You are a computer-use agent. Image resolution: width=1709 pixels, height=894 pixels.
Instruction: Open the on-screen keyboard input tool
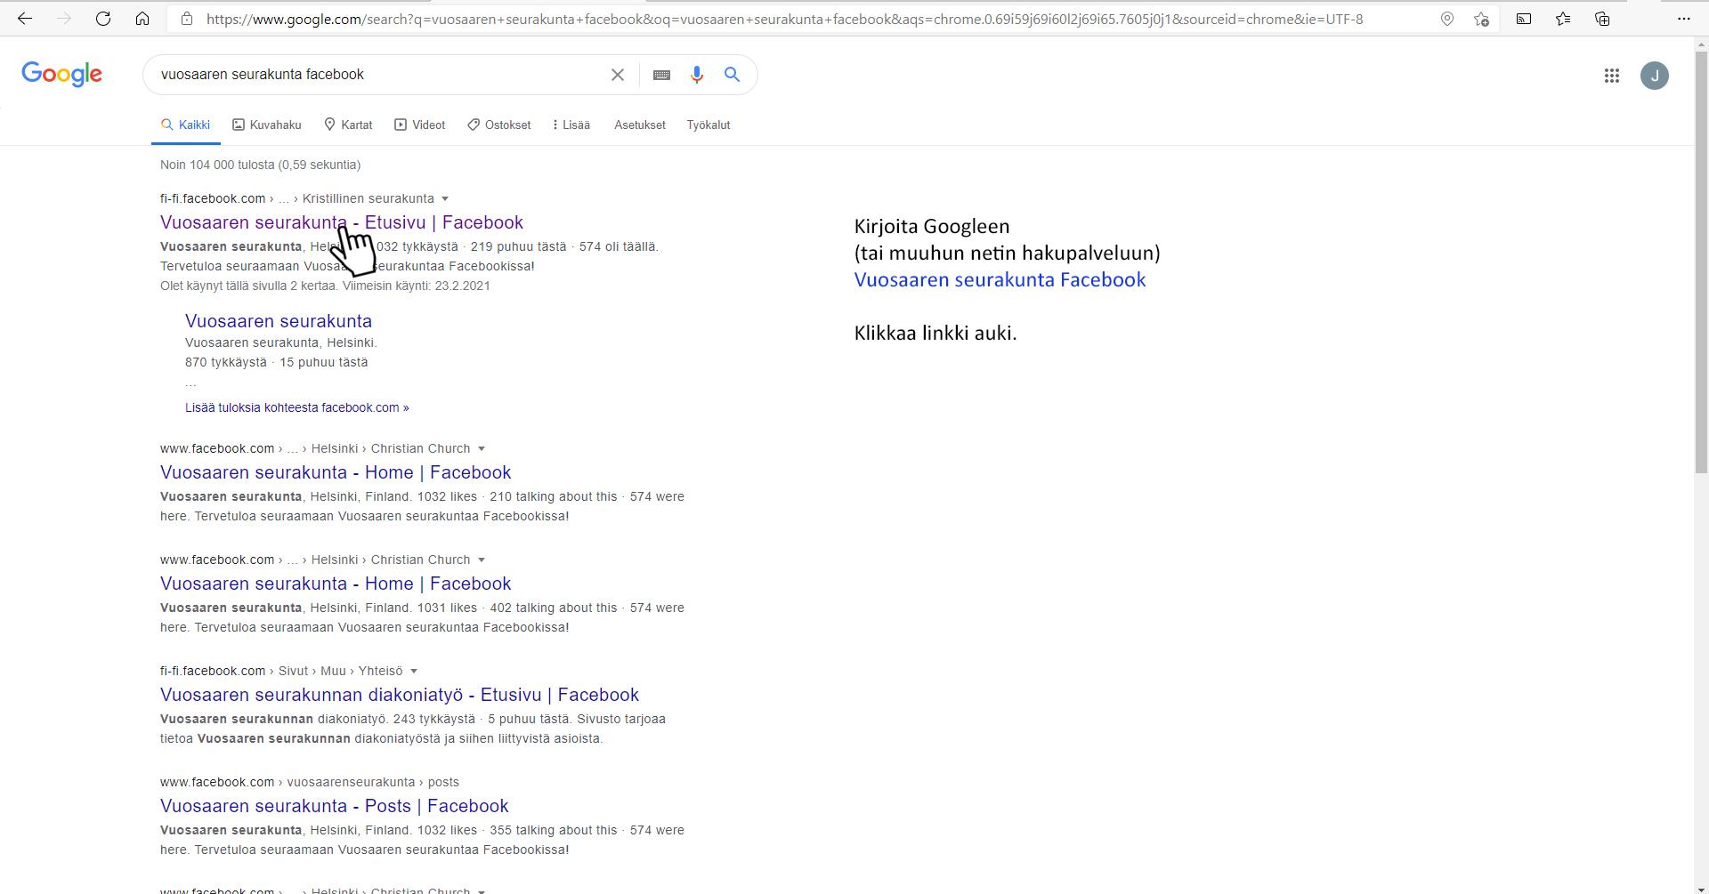coord(661,75)
